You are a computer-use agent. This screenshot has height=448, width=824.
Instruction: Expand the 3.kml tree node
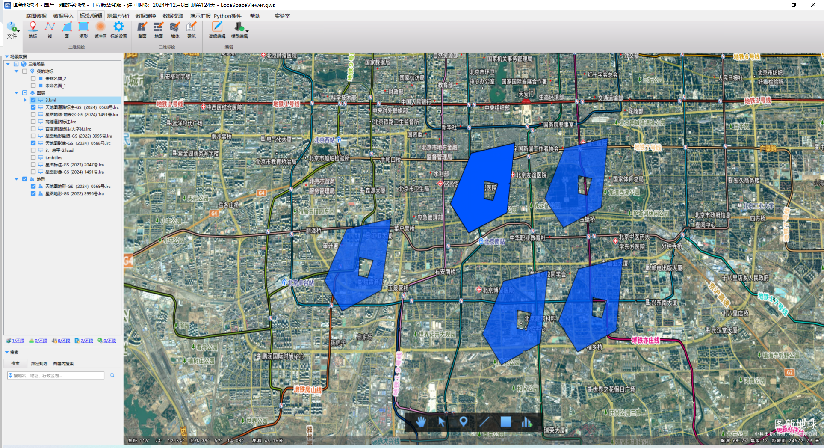pyautogui.click(x=25, y=100)
